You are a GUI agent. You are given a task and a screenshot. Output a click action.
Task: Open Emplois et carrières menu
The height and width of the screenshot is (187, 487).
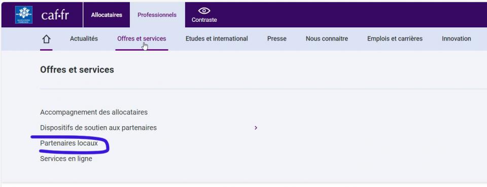coord(395,39)
